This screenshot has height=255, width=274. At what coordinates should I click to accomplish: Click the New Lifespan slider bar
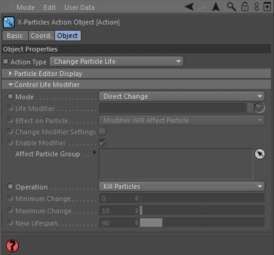202,223
